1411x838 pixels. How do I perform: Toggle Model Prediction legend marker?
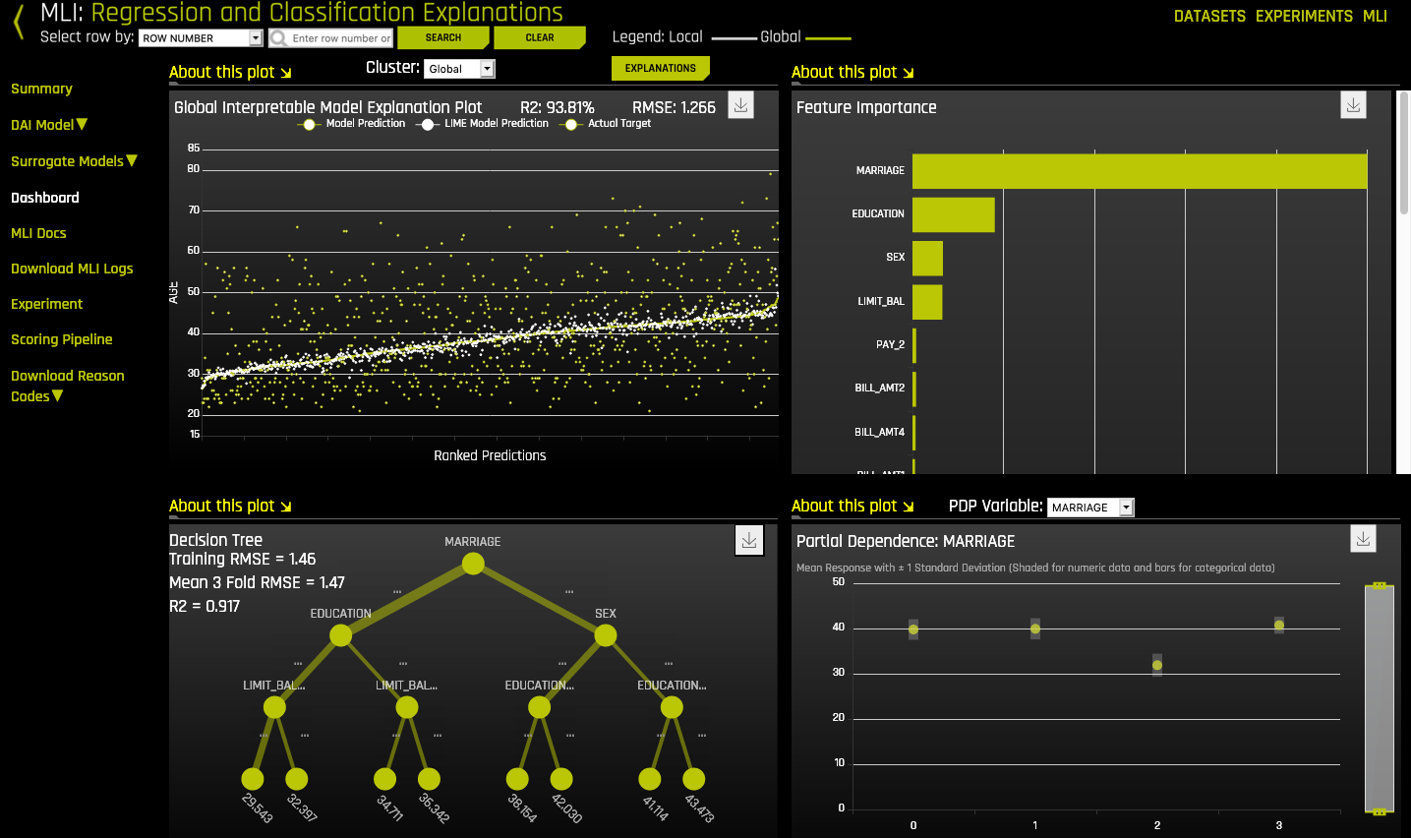pos(309,125)
